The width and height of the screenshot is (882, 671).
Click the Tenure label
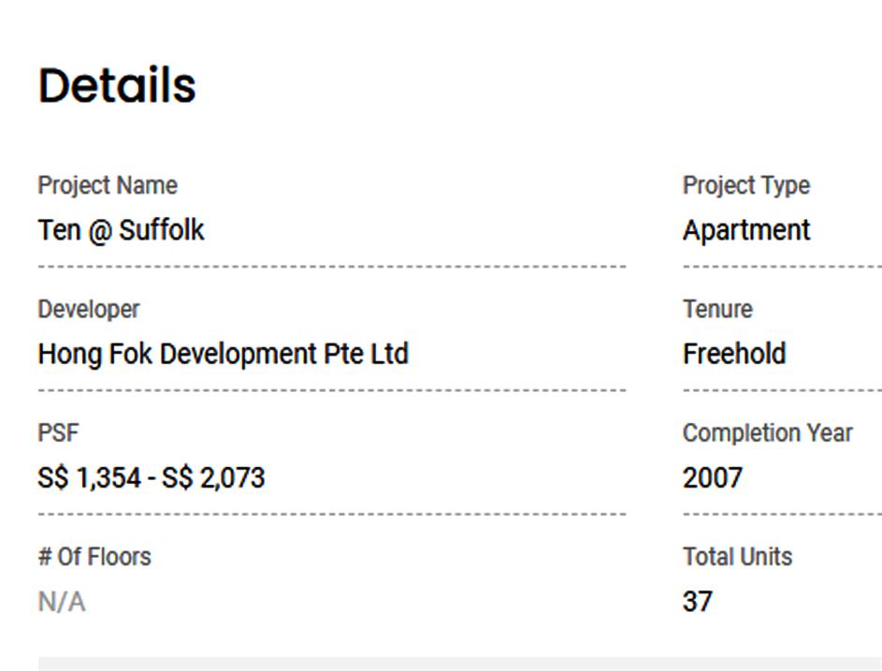(x=717, y=309)
